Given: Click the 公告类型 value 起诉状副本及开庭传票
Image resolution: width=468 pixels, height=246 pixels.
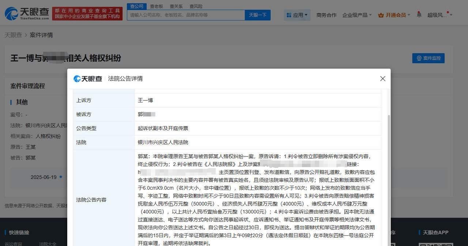Looking at the screenshot, I should pos(163,128).
